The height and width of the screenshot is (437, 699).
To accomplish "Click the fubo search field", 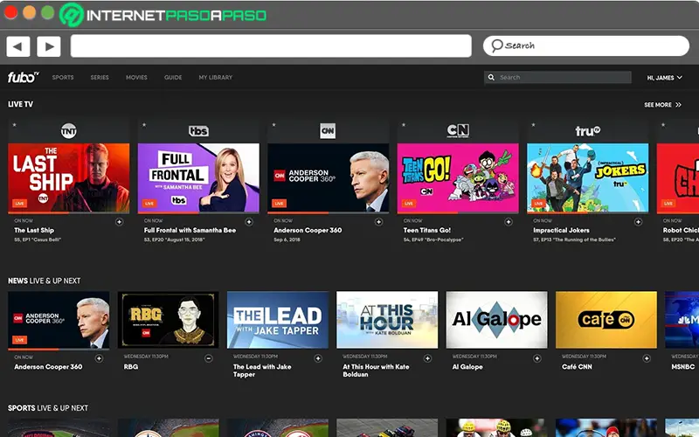I will click(x=557, y=77).
